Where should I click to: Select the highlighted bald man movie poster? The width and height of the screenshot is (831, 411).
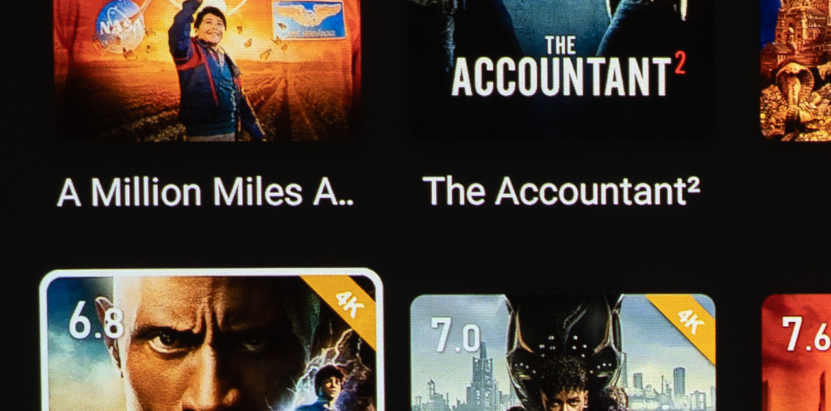(211, 341)
